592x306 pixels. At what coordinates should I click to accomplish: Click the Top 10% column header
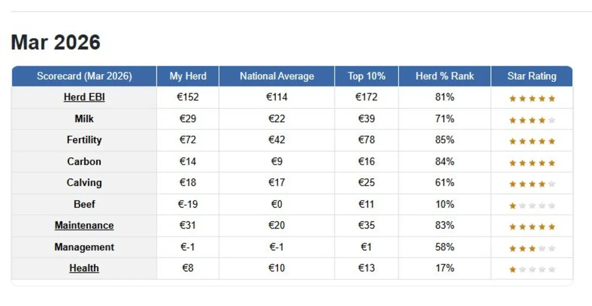click(x=367, y=76)
